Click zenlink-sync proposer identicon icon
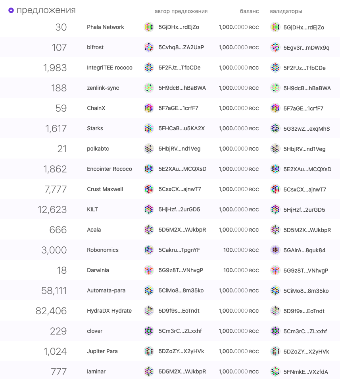The height and width of the screenshot is (379, 340). click(149, 88)
